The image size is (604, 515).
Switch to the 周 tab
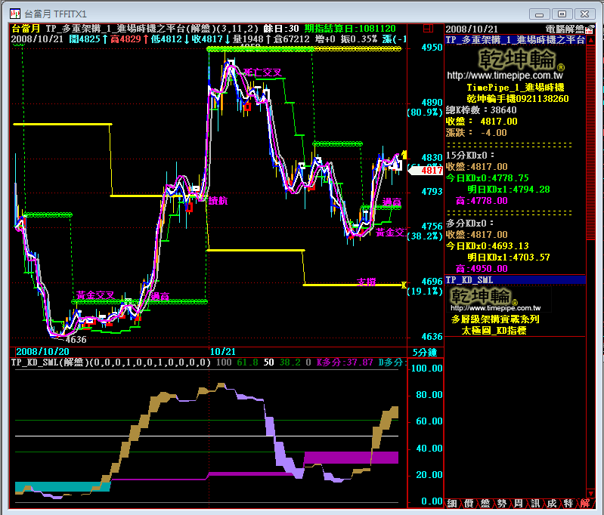click(x=519, y=504)
